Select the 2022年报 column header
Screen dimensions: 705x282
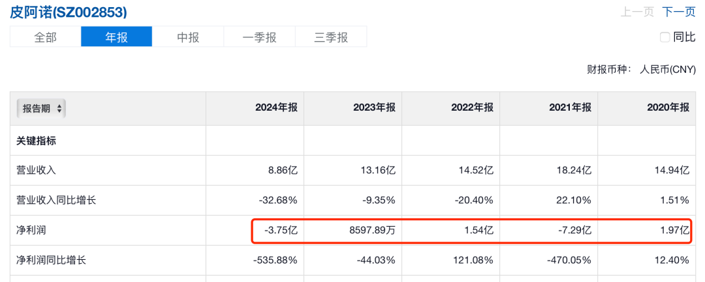pos(472,108)
